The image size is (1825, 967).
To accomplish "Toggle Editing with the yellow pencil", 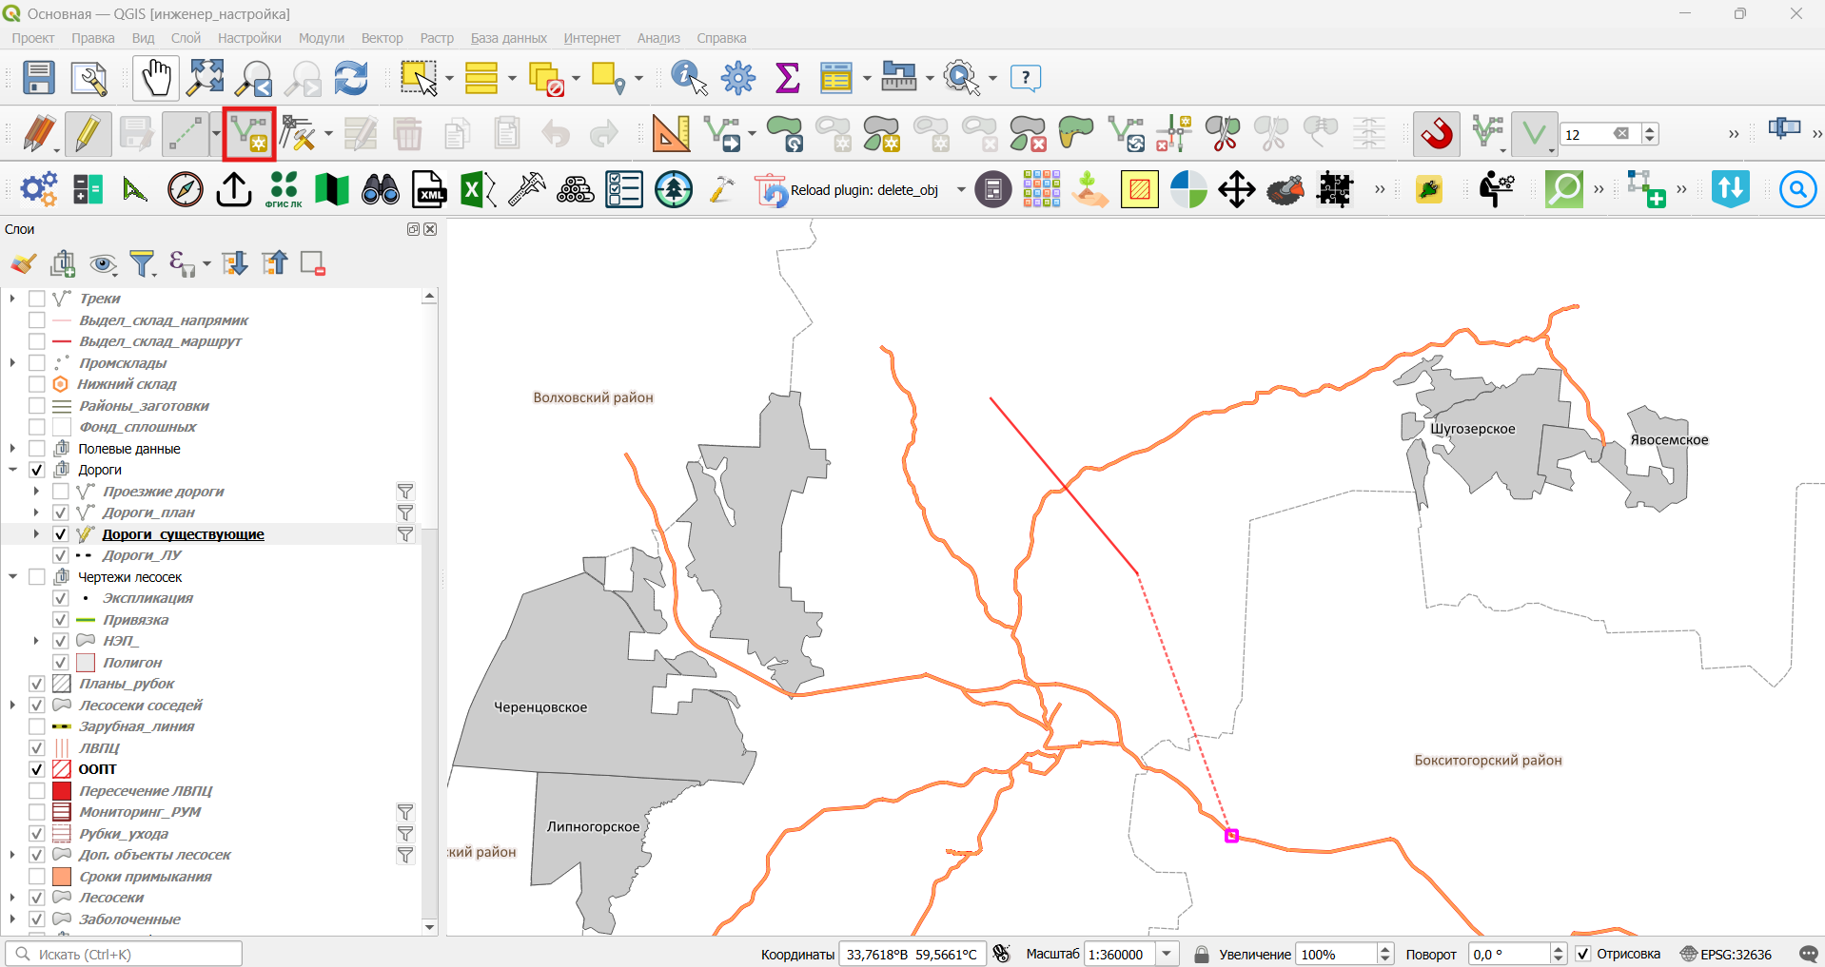I will [88, 134].
